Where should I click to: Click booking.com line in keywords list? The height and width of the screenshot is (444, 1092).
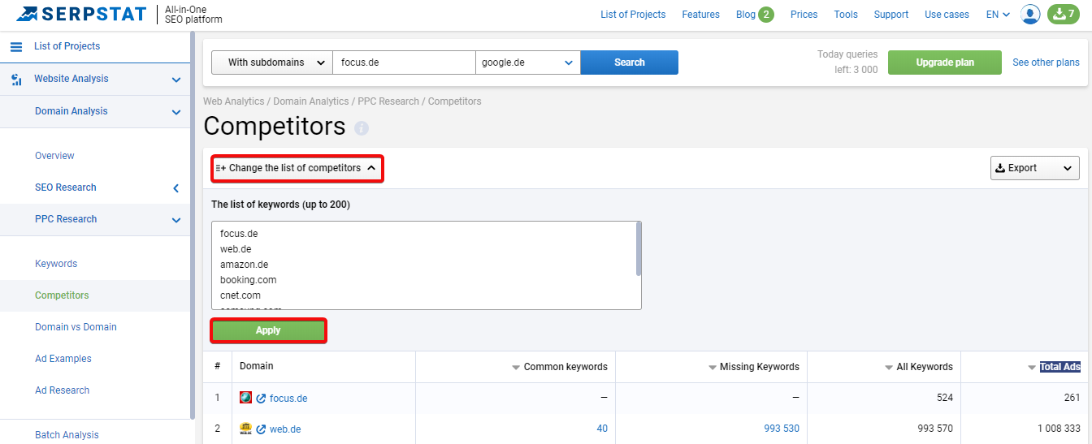(x=249, y=280)
